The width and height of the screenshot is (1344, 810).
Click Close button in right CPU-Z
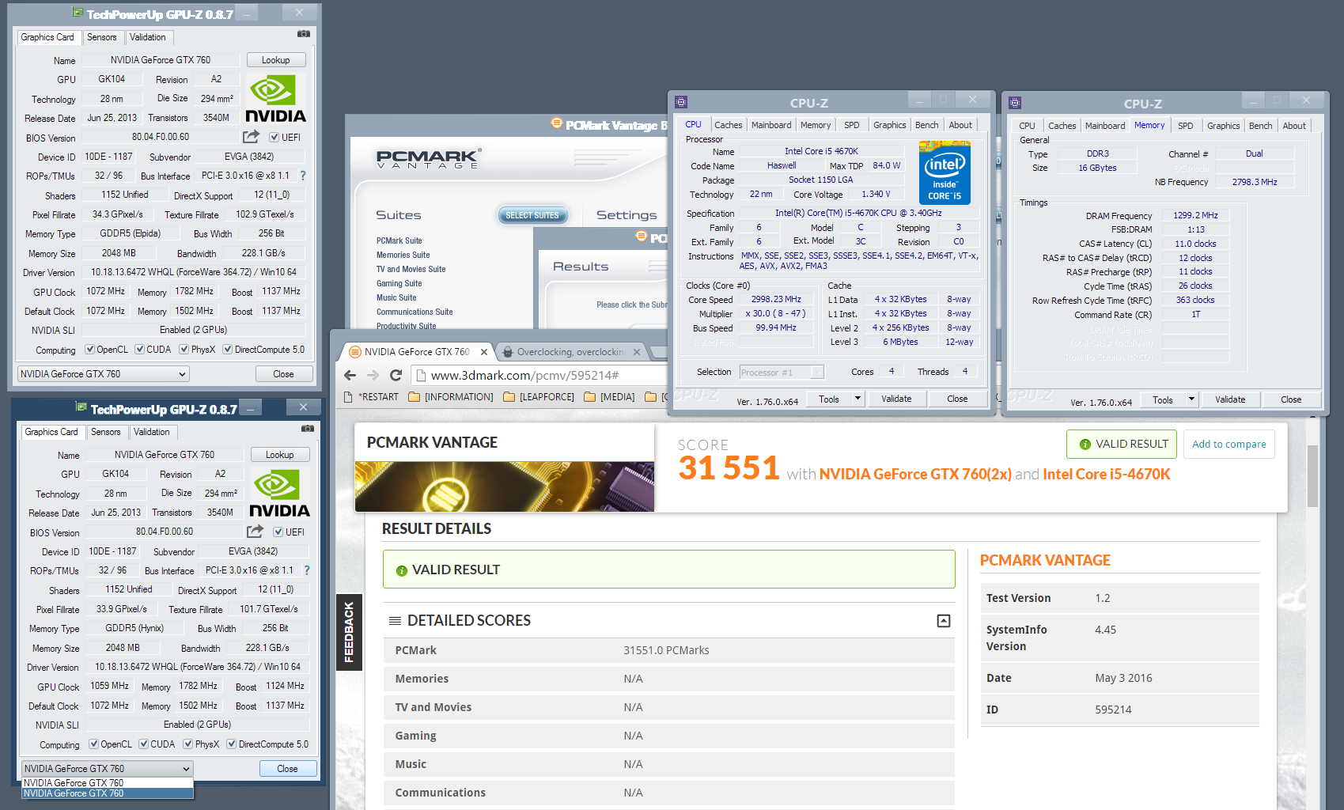point(1291,399)
